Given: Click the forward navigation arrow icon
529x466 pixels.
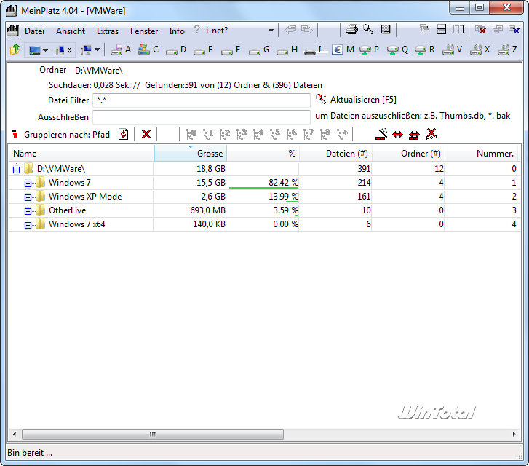Looking at the screenshot, I should coord(306,30).
